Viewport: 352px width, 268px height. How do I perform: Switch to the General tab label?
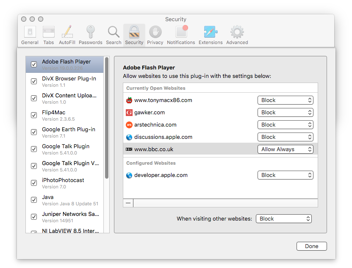click(x=30, y=42)
